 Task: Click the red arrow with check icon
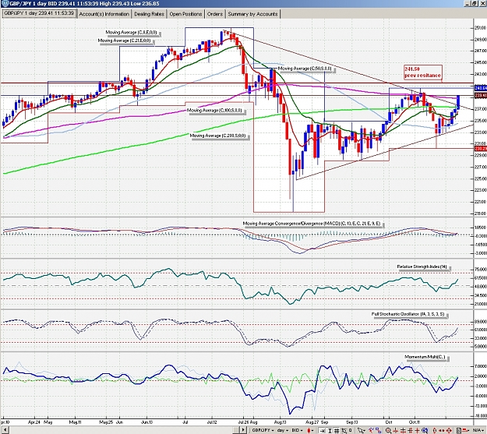point(371,430)
